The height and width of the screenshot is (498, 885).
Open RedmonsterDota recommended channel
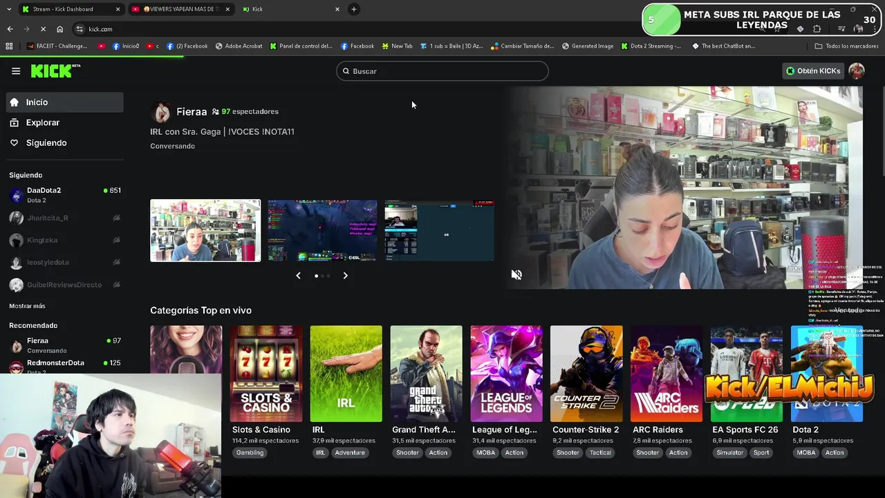[65, 366]
